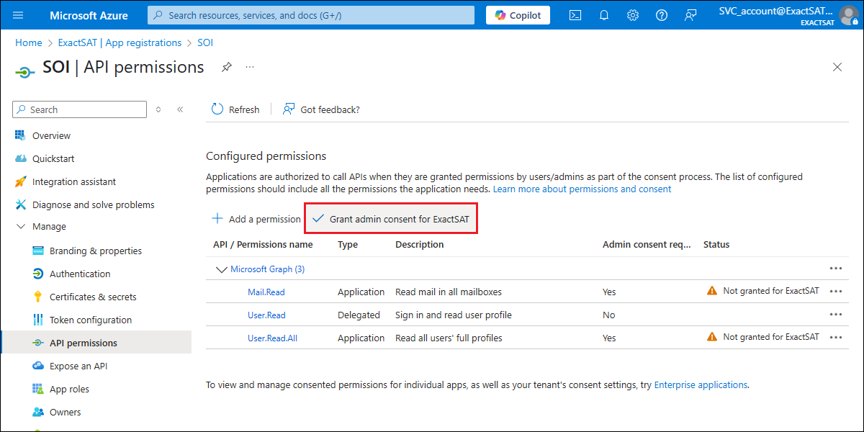Viewport: 864px width, 432px height.
Task: Open portal settings gear
Action: pos(633,15)
